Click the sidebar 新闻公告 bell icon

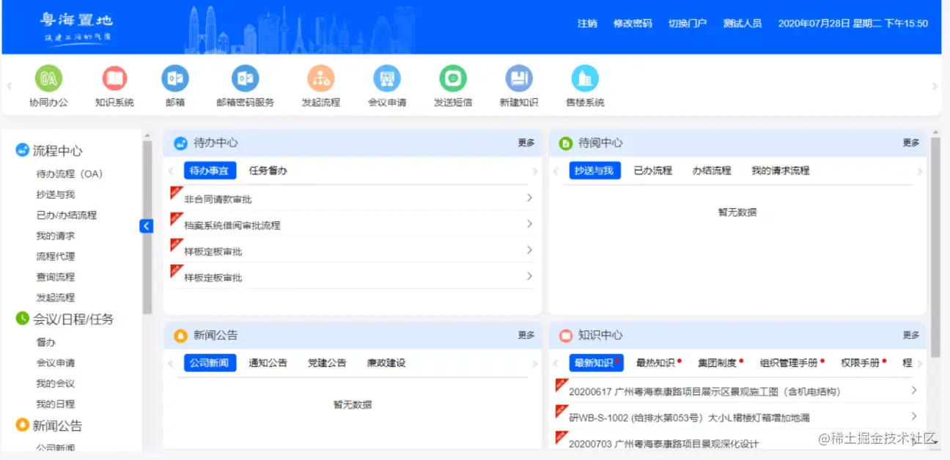(22, 425)
